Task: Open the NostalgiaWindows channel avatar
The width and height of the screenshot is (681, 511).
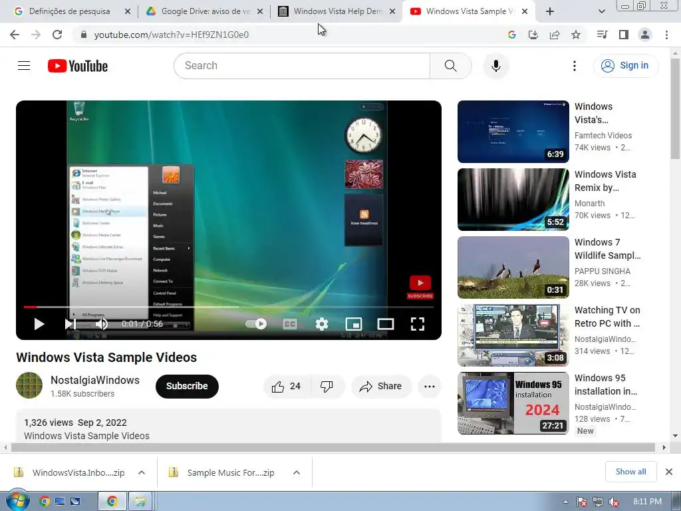Action: (x=29, y=385)
